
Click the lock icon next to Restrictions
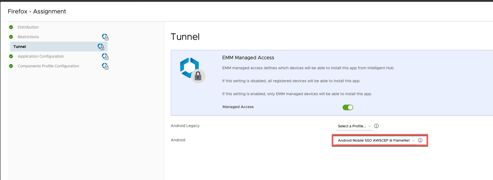click(105, 37)
